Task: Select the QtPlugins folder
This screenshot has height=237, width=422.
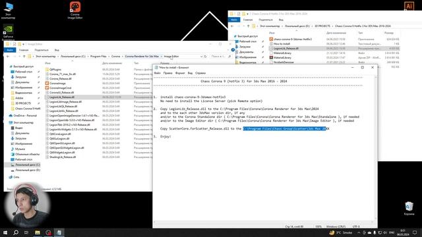Action: pos(55,69)
